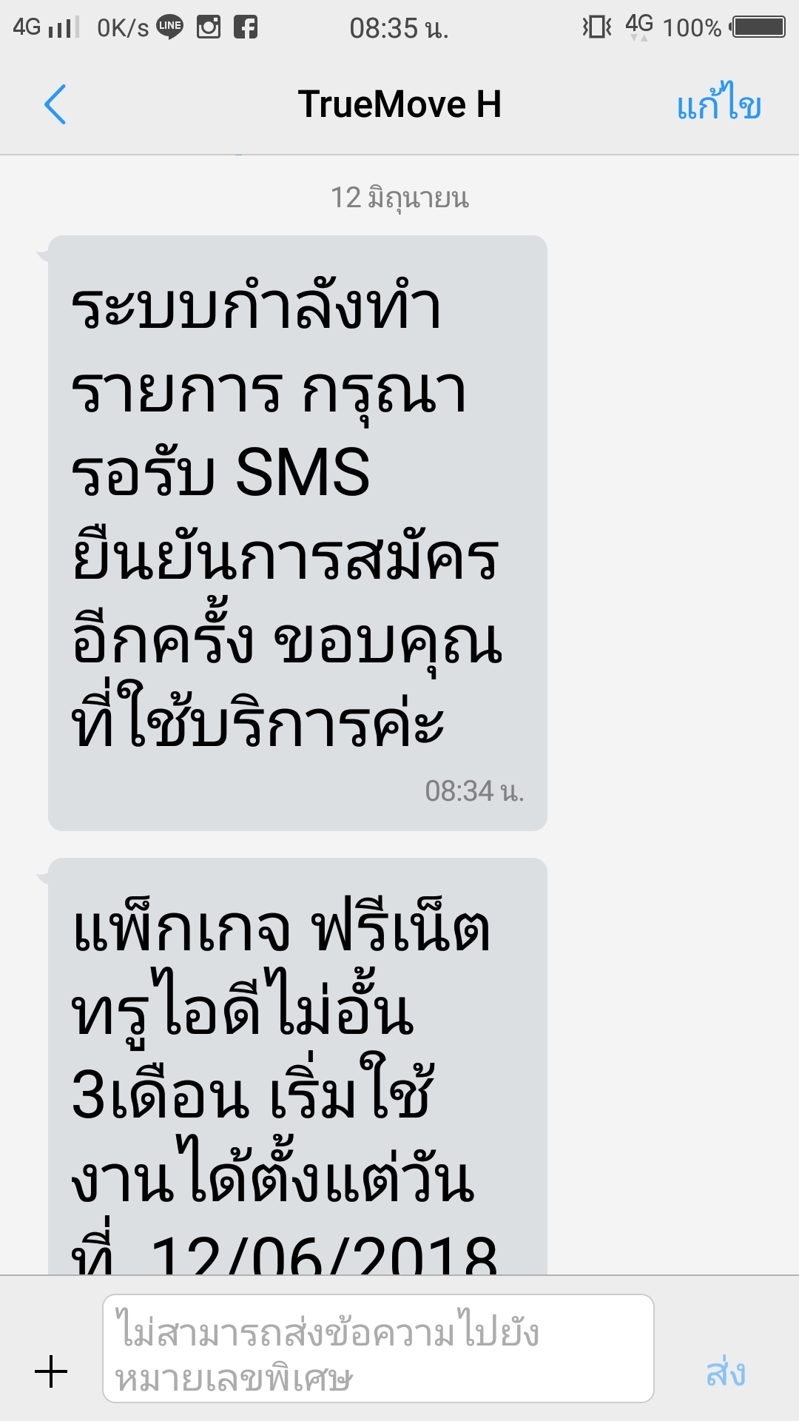This screenshot has height=1421, width=799.
Task: Tap the แก้ไข edit button
Action: click(x=719, y=103)
